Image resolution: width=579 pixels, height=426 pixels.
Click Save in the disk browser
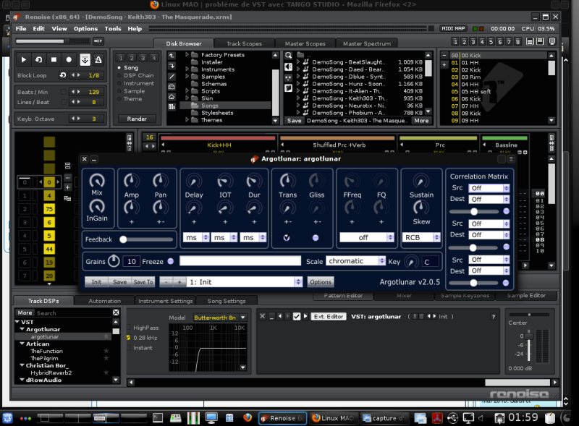coord(295,121)
